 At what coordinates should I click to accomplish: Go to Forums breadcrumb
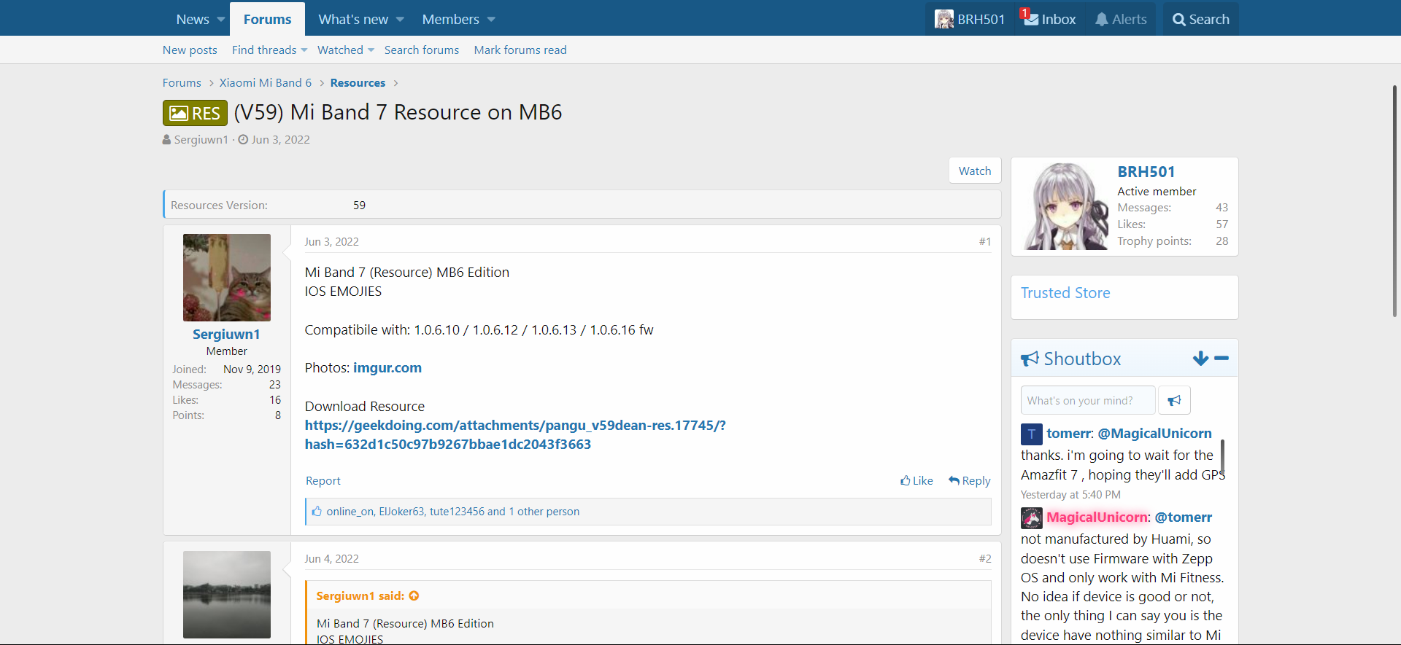(182, 83)
